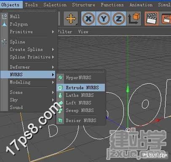The width and height of the screenshot is (171, 162).
Task: Toggle the X axis lock
Action: click(x=88, y=19)
